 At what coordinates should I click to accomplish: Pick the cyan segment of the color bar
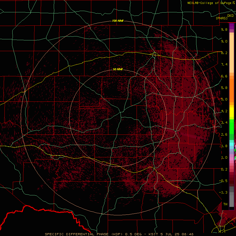[232, 144]
